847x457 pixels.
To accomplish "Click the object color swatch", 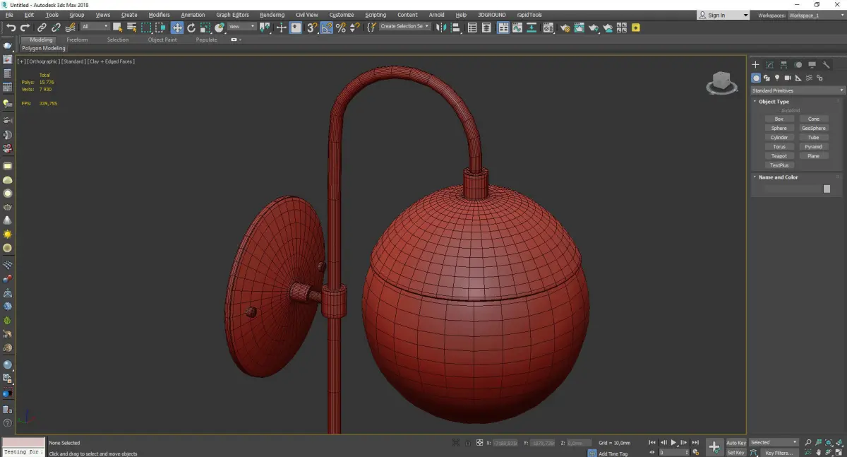I will [x=827, y=189].
